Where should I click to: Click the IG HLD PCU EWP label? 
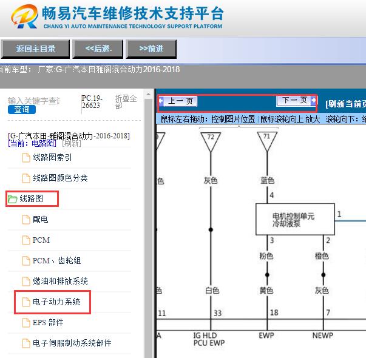[x=209, y=339]
